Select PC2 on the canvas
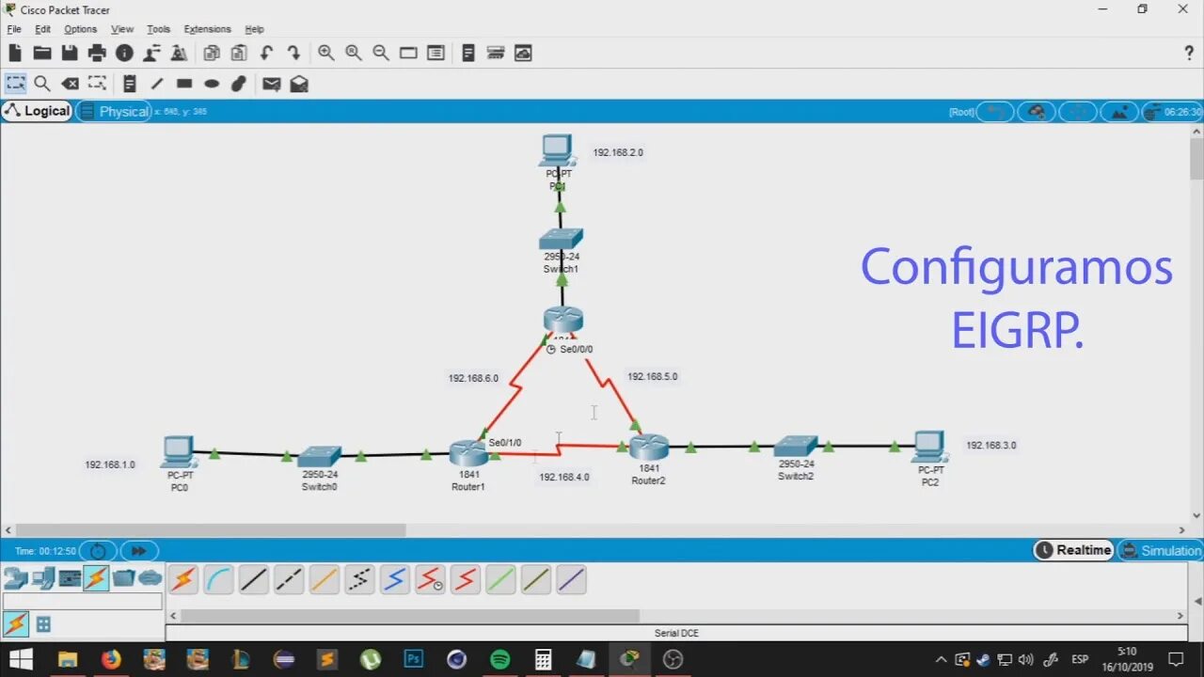 click(929, 448)
